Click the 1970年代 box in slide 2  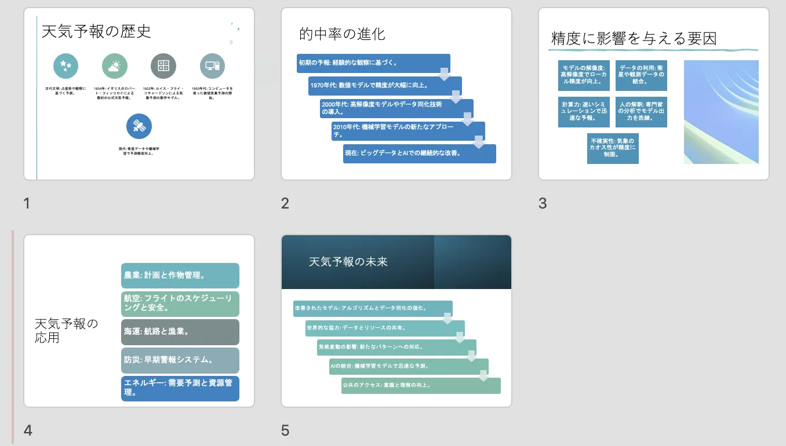coord(385,86)
